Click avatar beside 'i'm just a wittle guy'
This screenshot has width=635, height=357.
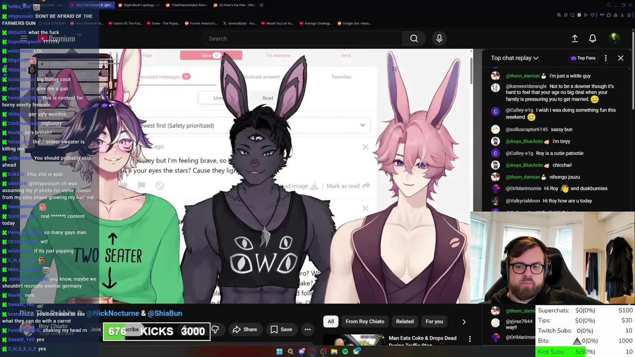click(x=495, y=76)
